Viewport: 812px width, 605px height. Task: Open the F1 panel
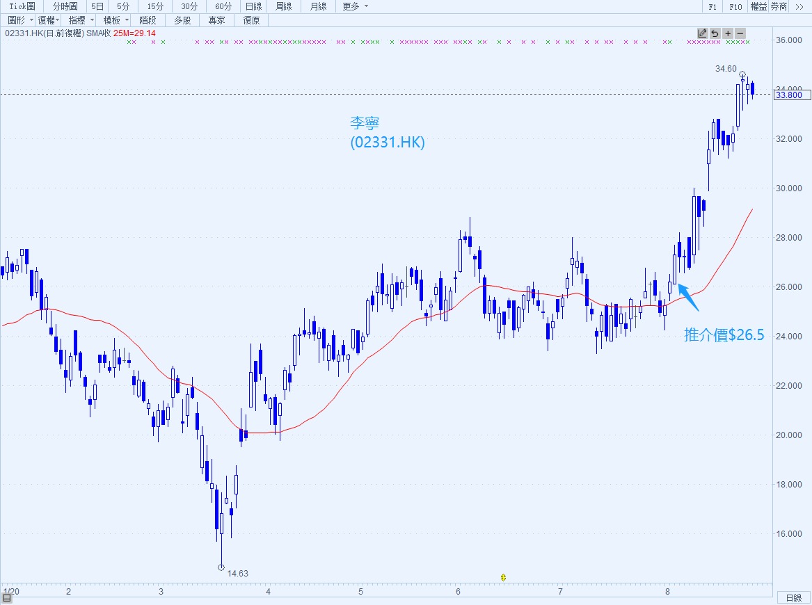[x=713, y=6]
